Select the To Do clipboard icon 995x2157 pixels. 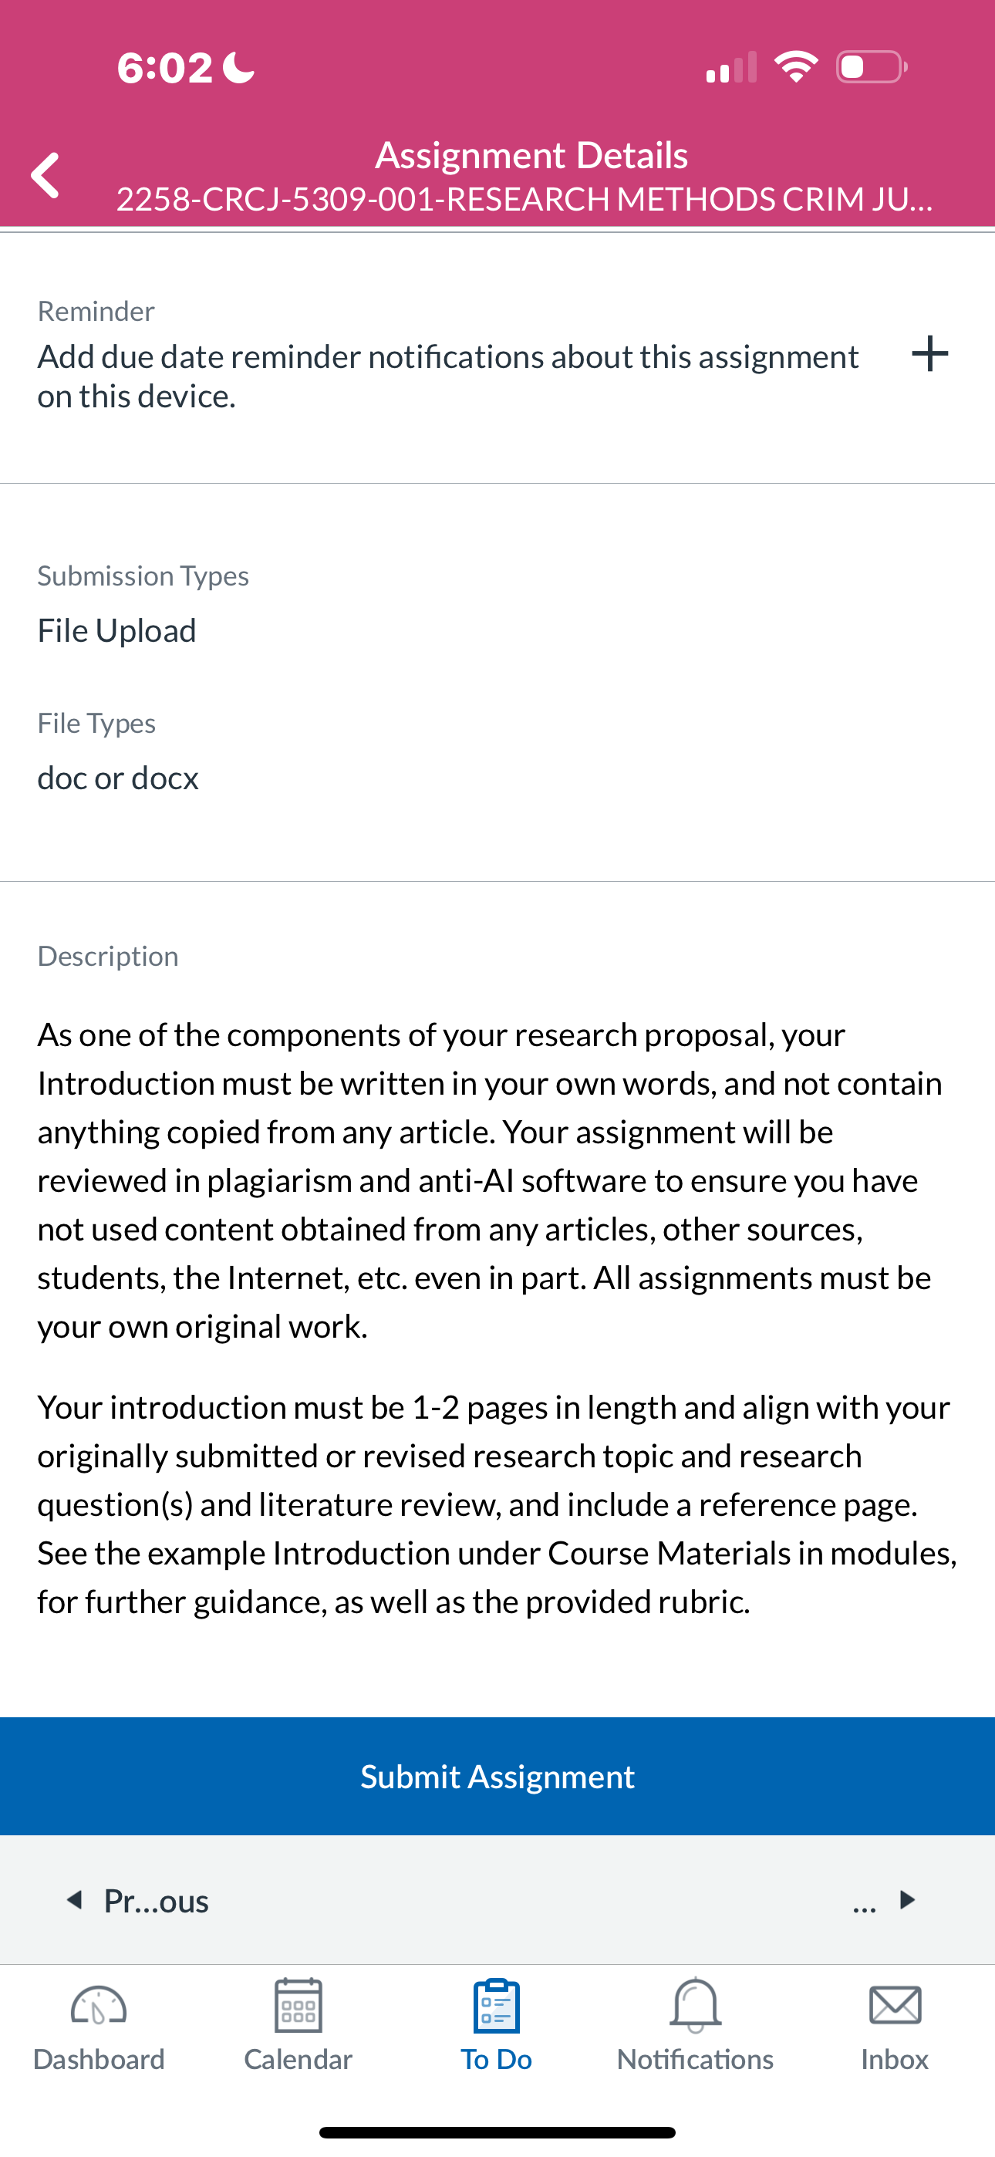[x=497, y=2006]
